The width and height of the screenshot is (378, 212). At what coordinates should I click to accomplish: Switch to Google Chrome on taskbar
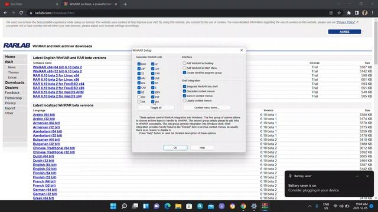pyautogui.click(x=243, y=206)
